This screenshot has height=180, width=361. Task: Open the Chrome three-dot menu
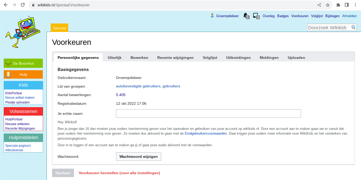355,5
